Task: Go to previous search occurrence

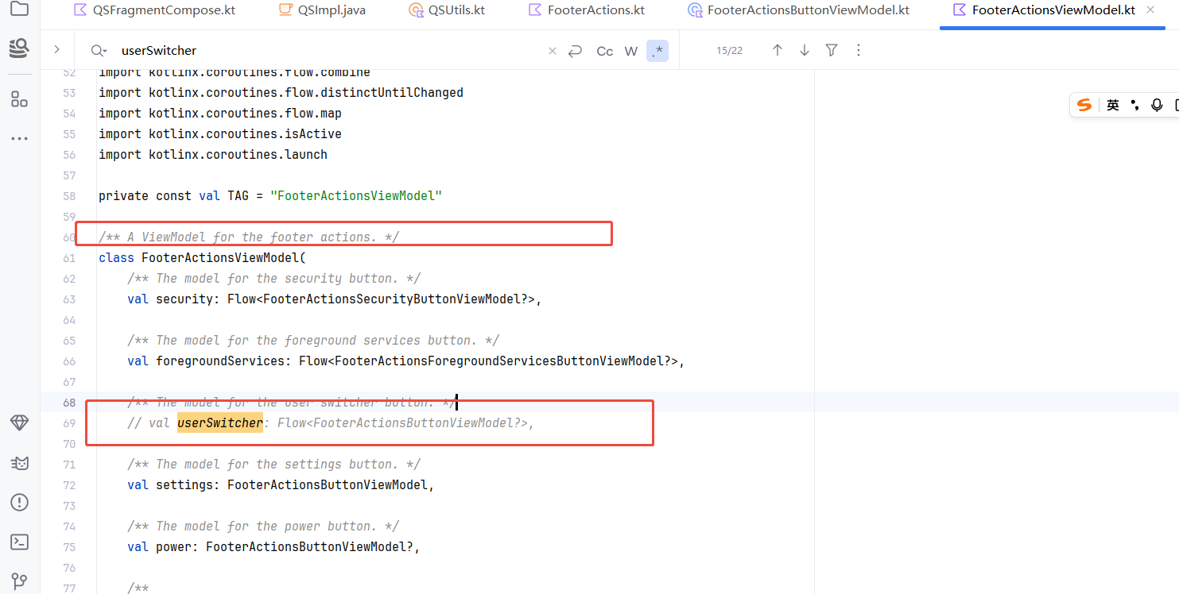Action: click(778, 50)
